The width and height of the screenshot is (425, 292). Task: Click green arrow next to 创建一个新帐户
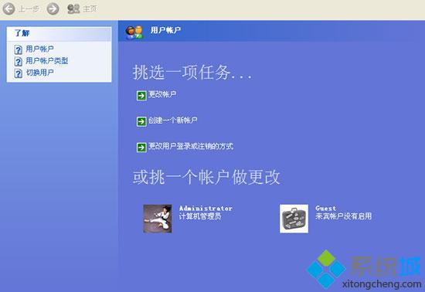tap(141, 121)
